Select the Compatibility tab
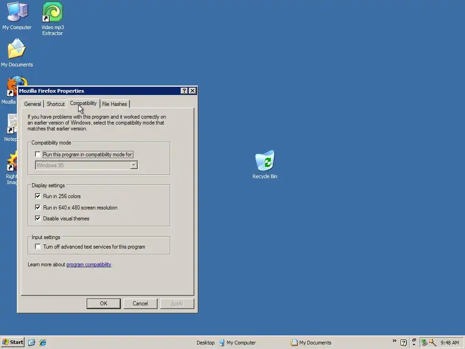 click(84, 103)
